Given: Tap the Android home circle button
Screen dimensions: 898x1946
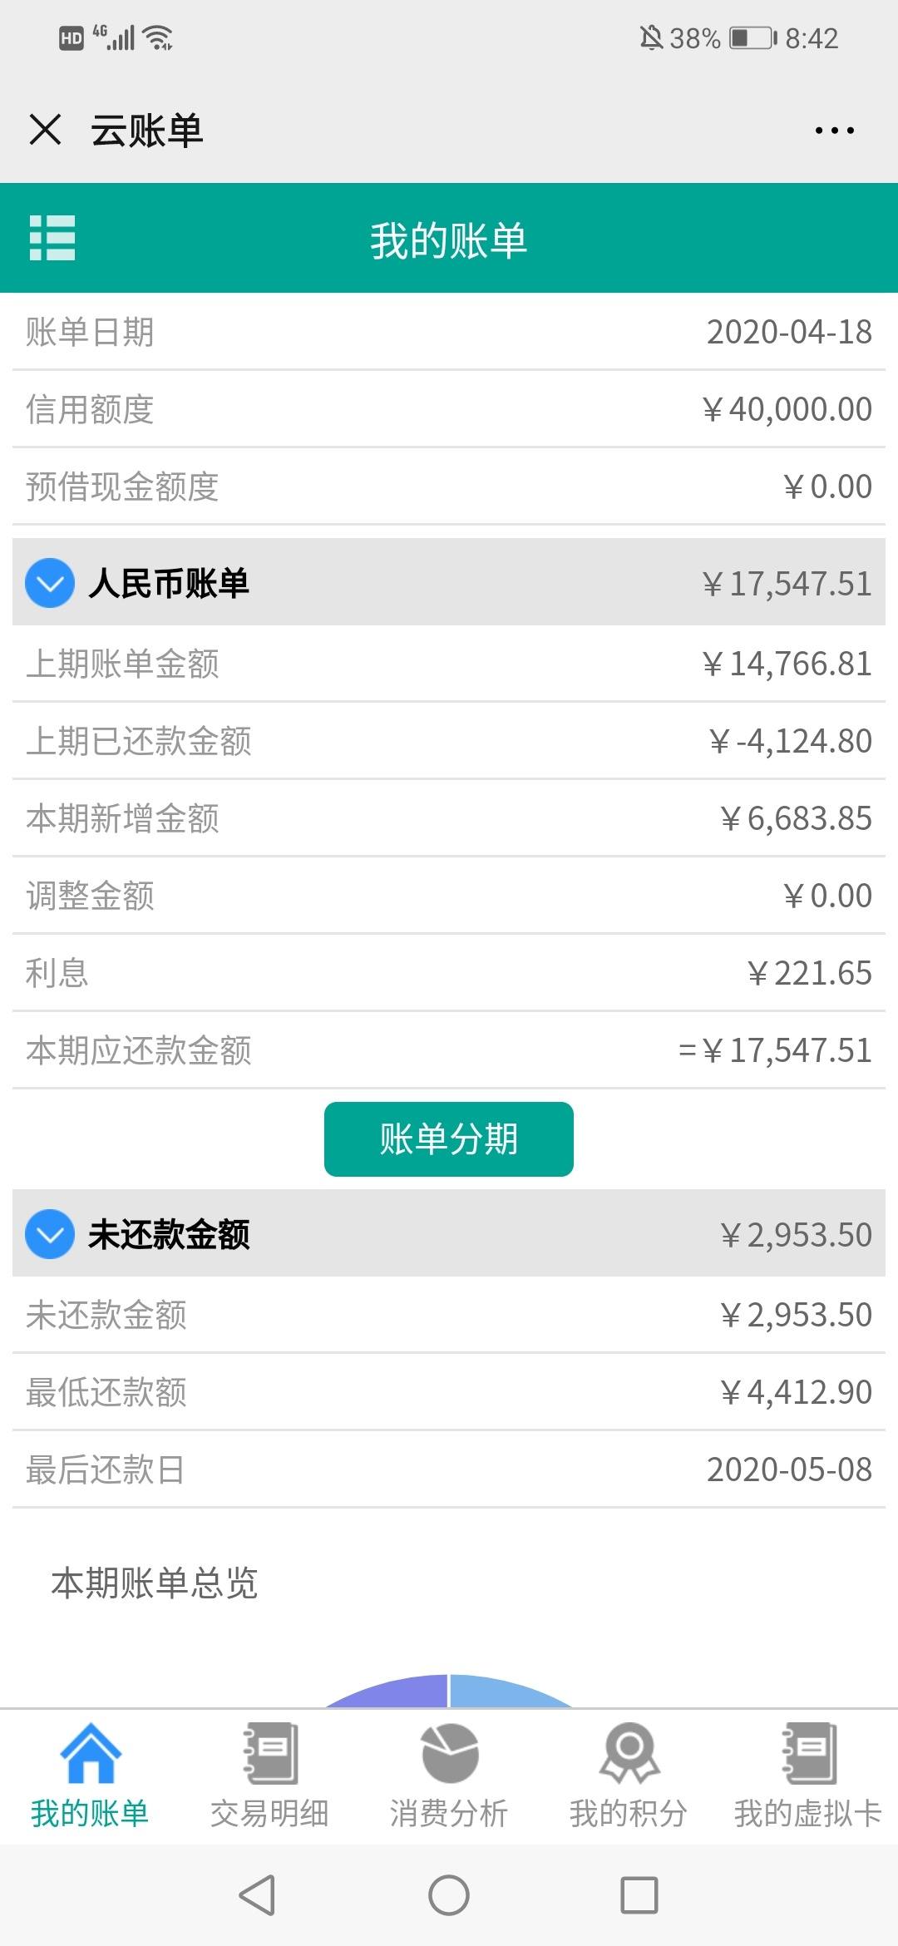Looking at the screenshot, I should [x=449, y=1895].
